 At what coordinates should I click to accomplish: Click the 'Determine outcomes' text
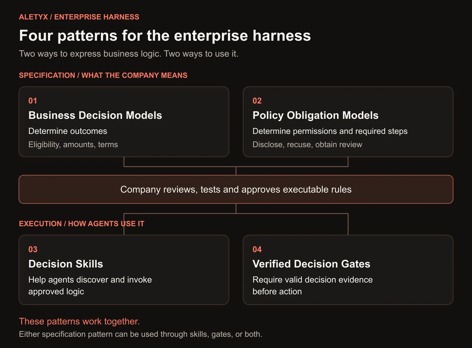pos(68,131)
